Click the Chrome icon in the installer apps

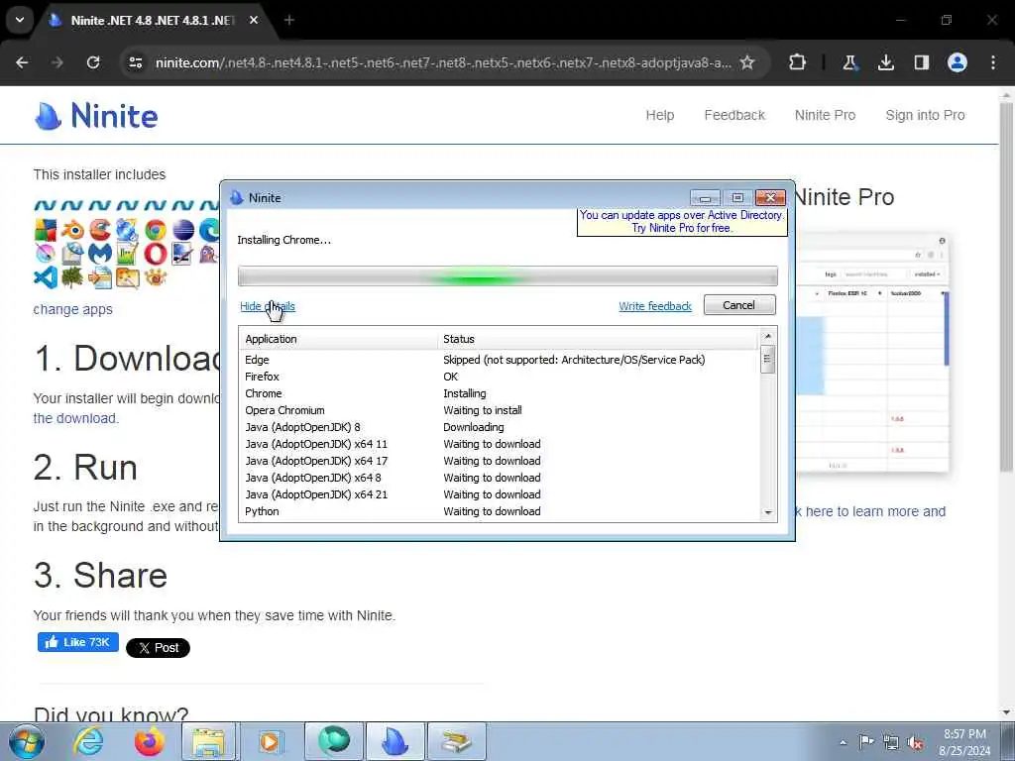point(156,230)
